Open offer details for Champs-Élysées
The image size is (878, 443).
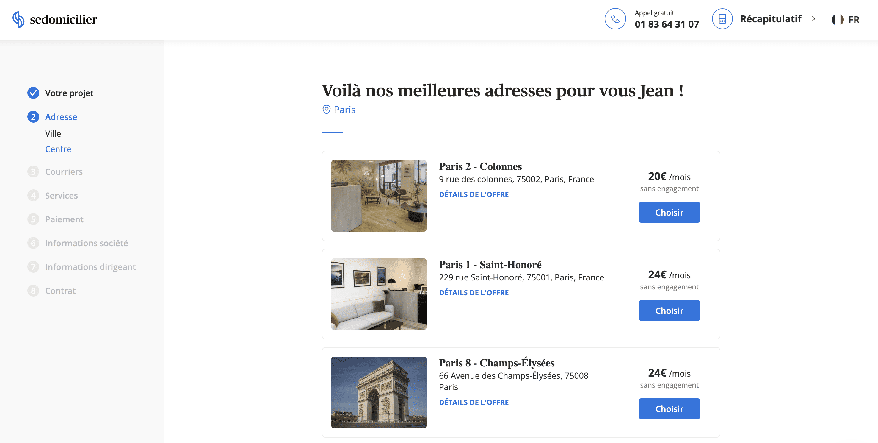pos(474,403)
